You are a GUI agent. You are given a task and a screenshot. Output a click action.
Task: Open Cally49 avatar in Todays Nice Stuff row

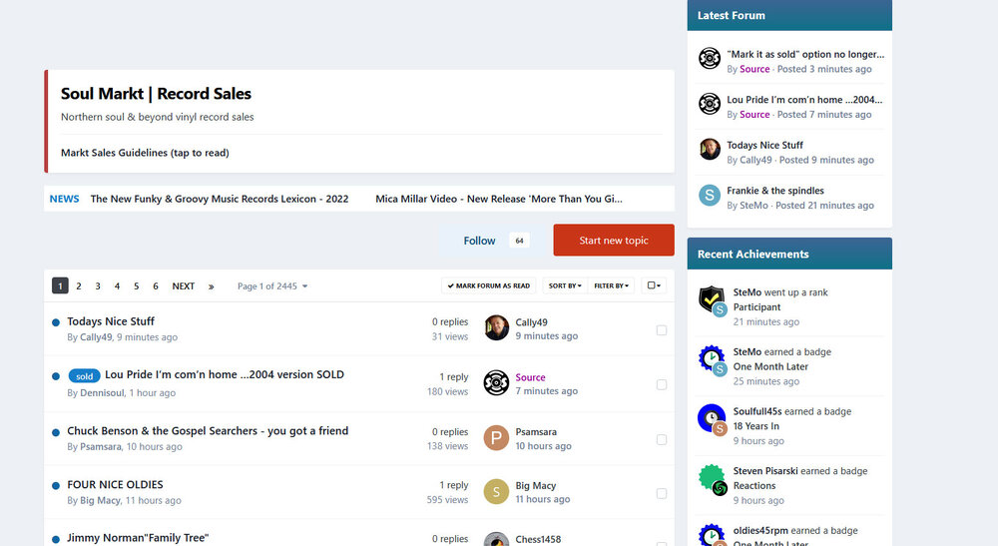point(496,327)
